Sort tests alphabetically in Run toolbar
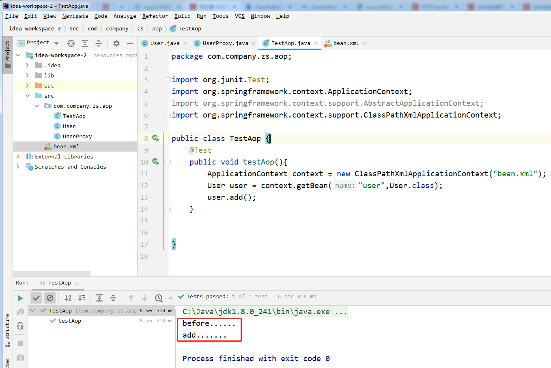Image resolution: width=551 pixels, height=368 pixels. 68,298
